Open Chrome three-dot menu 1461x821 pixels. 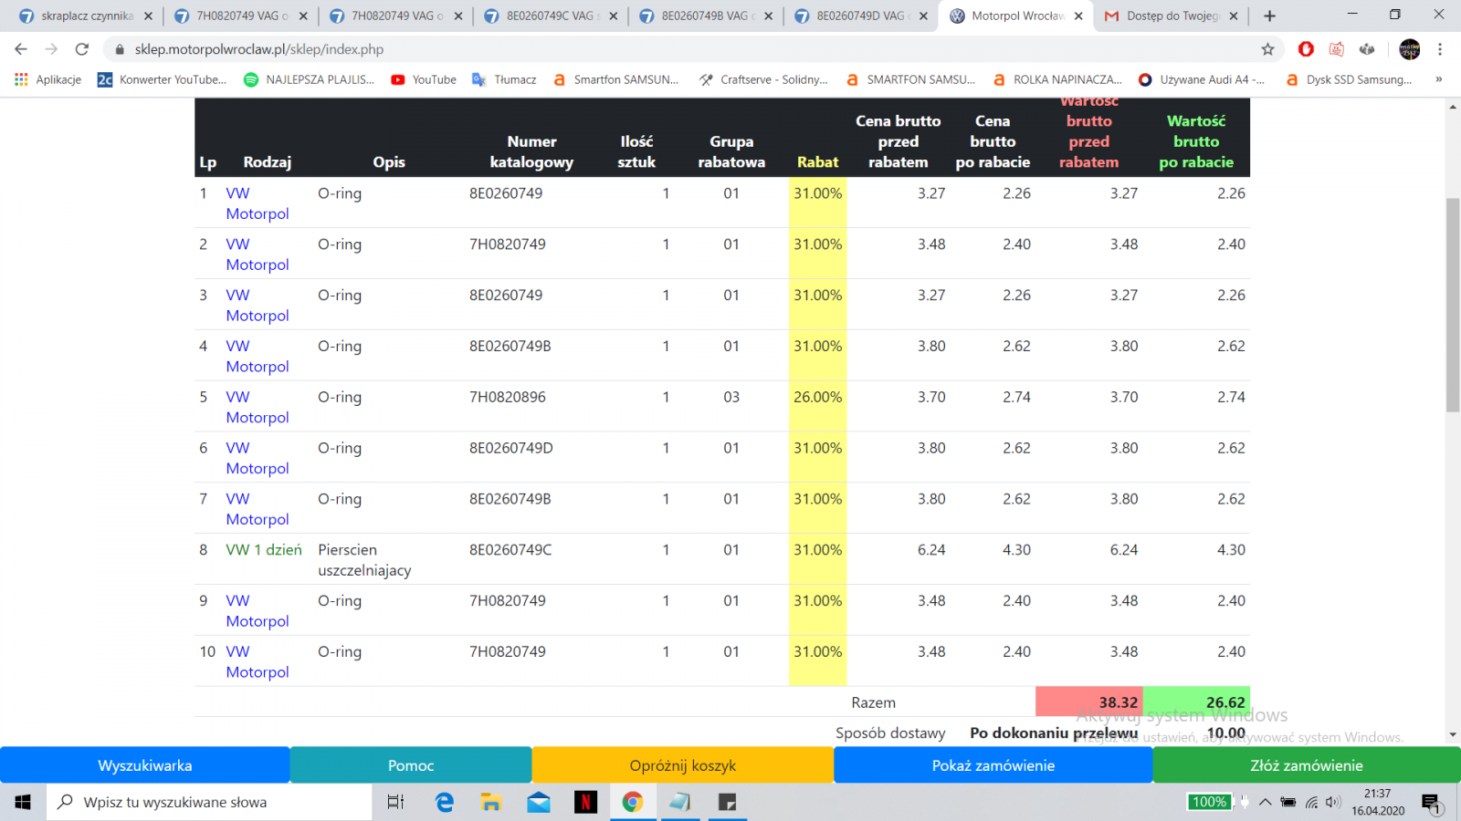point(1440,49)
